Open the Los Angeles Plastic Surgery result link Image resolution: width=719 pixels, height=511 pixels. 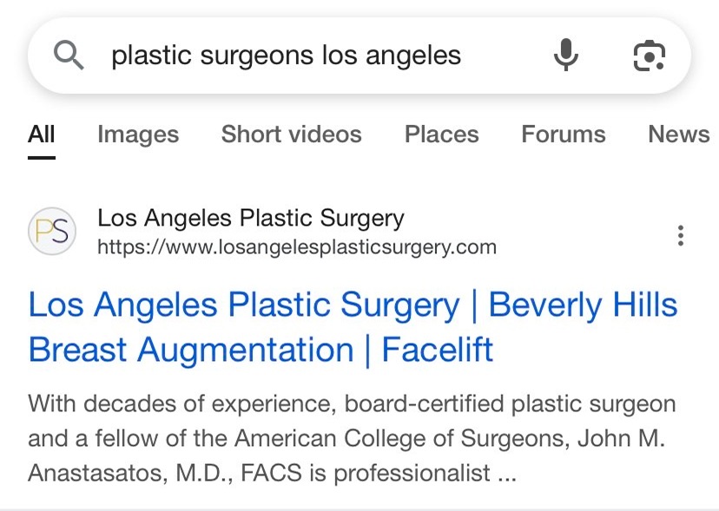pyautogui.click(x=352, y=327)
